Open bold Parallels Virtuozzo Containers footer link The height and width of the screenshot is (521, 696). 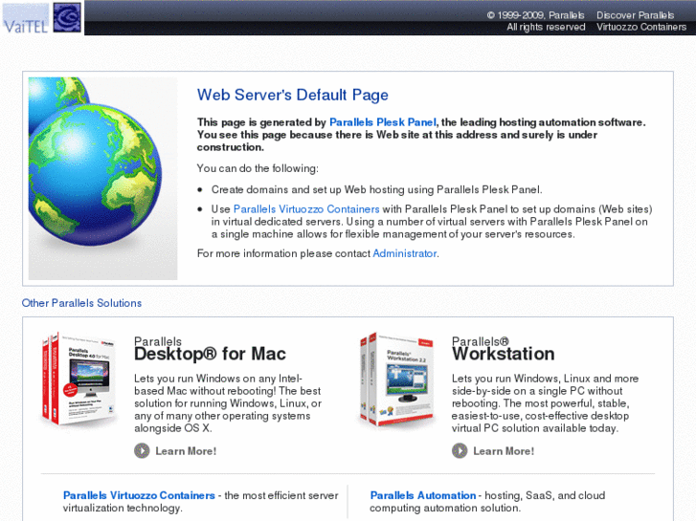coord(139,495)
